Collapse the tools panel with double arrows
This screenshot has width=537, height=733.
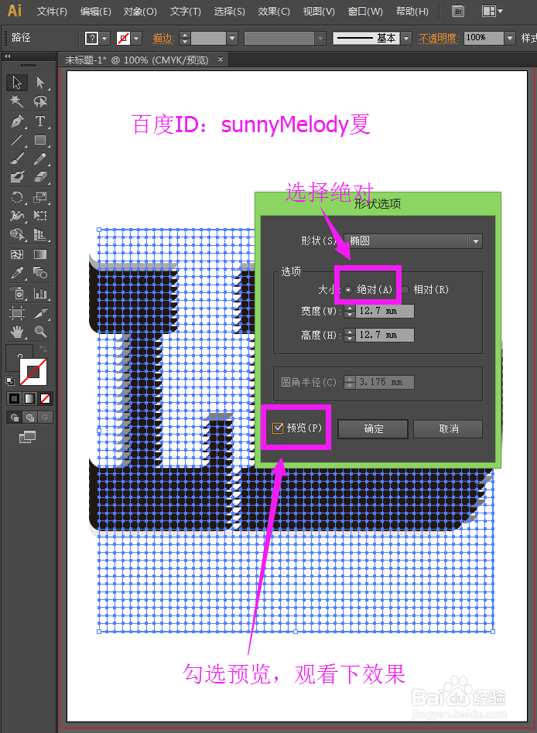(8, 56)
